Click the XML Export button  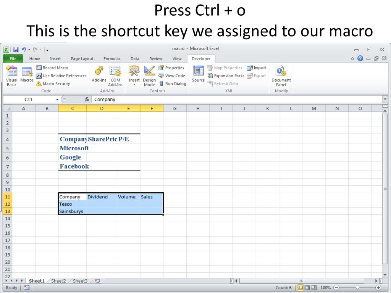256,76
